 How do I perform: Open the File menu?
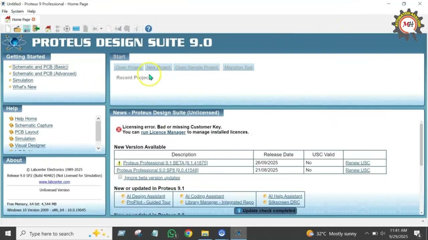(5, 11)
